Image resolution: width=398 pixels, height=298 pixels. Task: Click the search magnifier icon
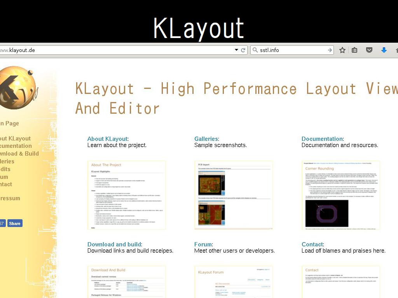[255, 50]
